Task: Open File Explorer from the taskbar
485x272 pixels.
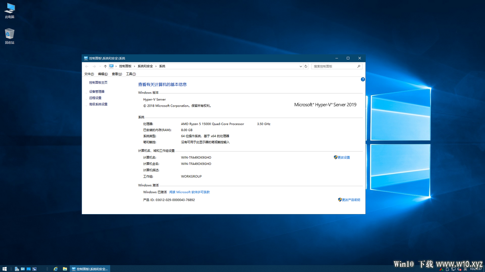Action: (x=65, y=269)
